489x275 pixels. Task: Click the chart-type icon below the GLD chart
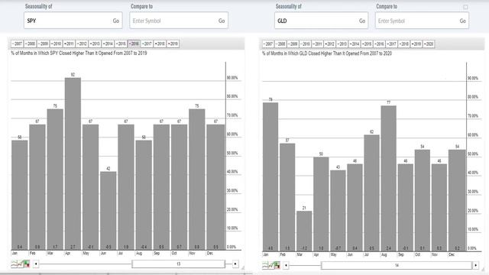(x=271, y=265)
